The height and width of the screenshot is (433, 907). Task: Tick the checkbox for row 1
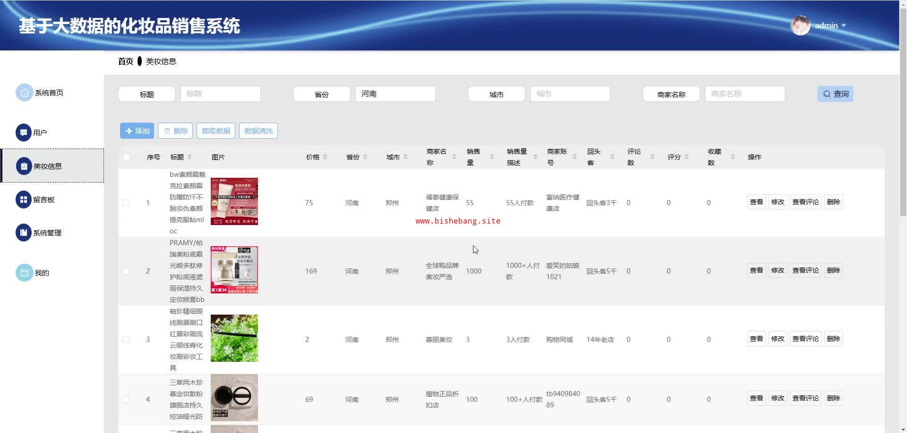coord(126,203)
